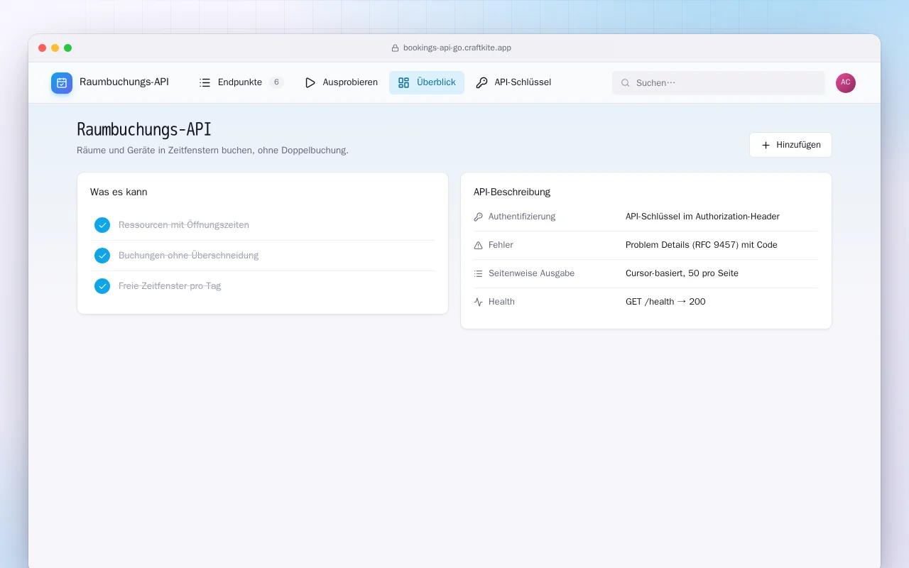Click the 'Freie Zeitfenster pro Tag' label
Image resolution: width=909 pixels, height=568 pixels.
click(170, 286)
